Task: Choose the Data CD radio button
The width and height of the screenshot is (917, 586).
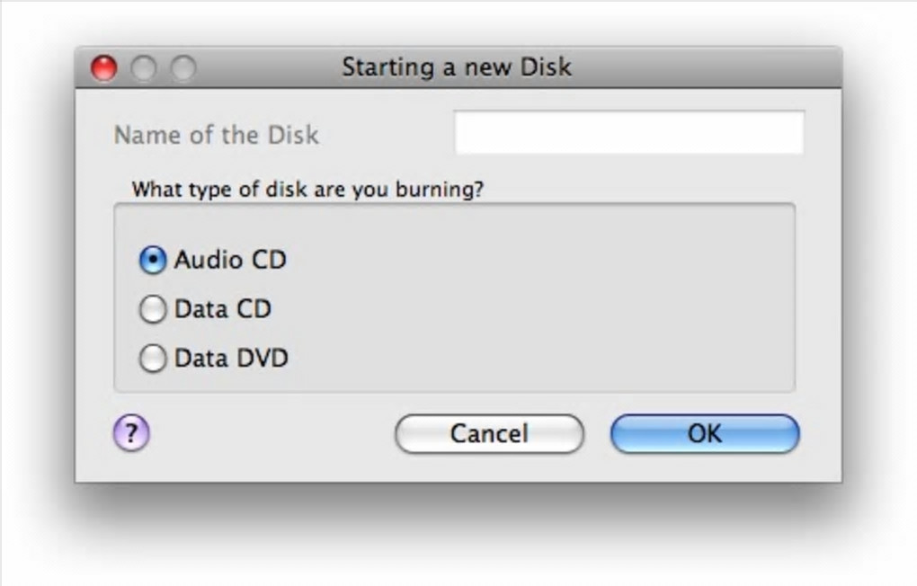Action: click(x=153, y=310)
